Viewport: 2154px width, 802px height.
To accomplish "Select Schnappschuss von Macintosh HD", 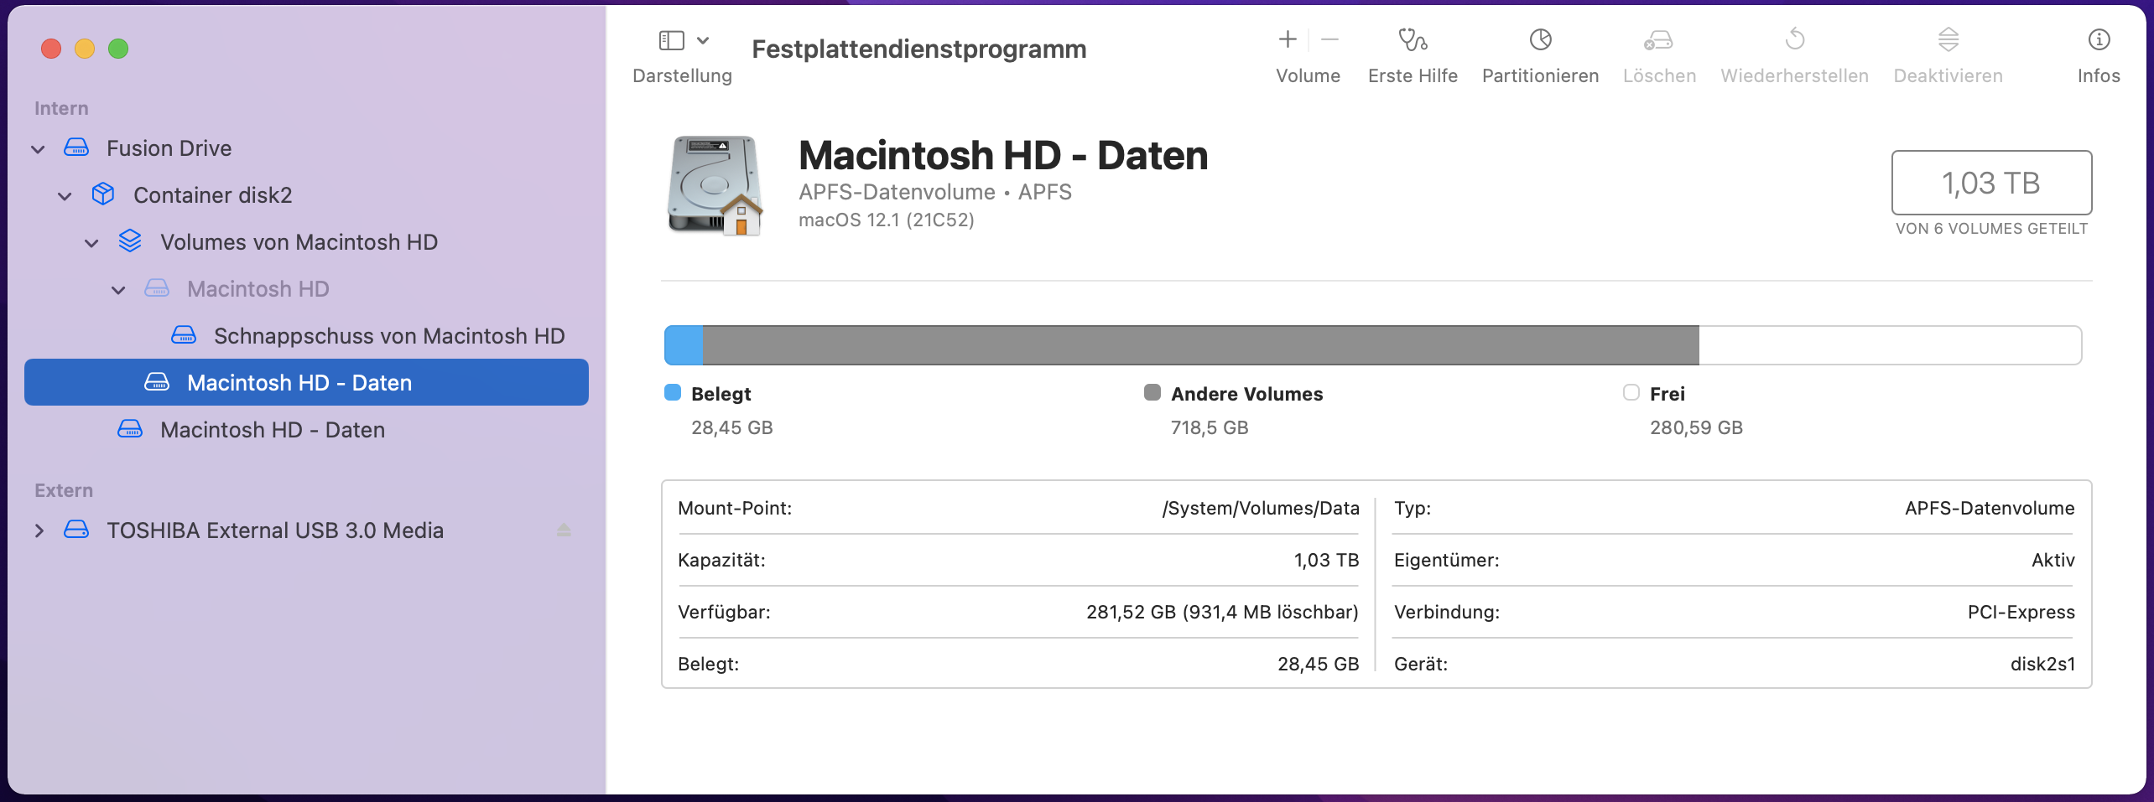I will click(388, 336).
